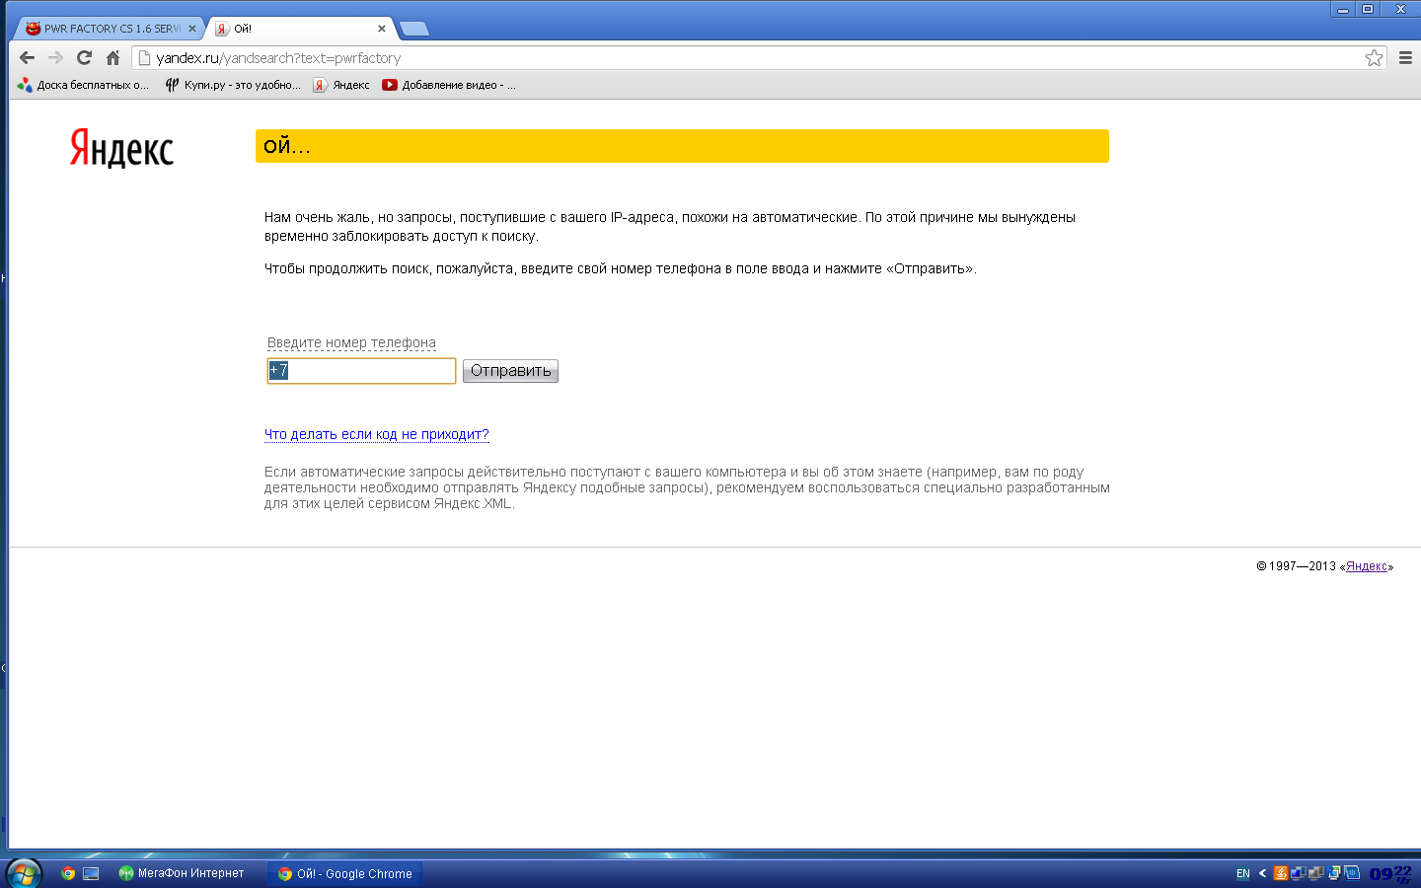Click the orange Java tray icon
Image resolution: width=1421 pixels, height=888 pixels.
[1281, 873]
